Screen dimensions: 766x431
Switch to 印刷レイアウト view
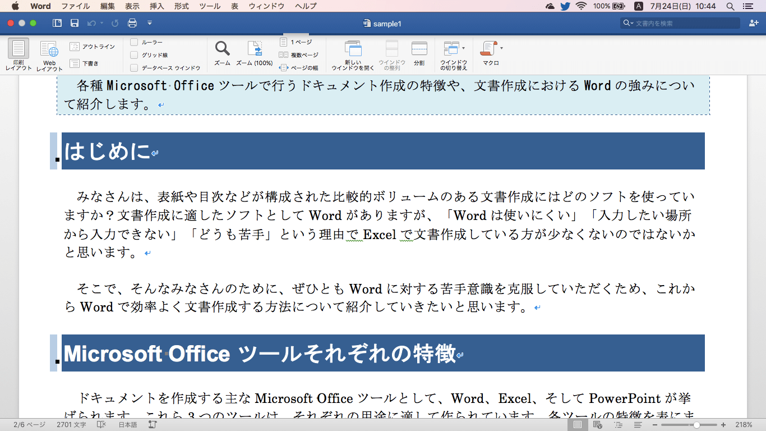[19, 55]
